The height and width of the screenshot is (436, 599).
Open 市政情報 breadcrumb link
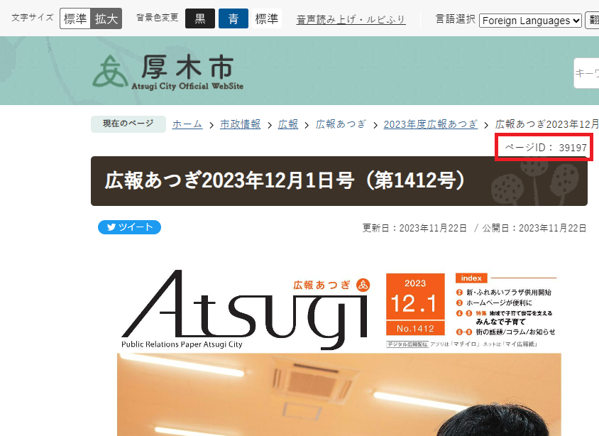coord(240,124)
